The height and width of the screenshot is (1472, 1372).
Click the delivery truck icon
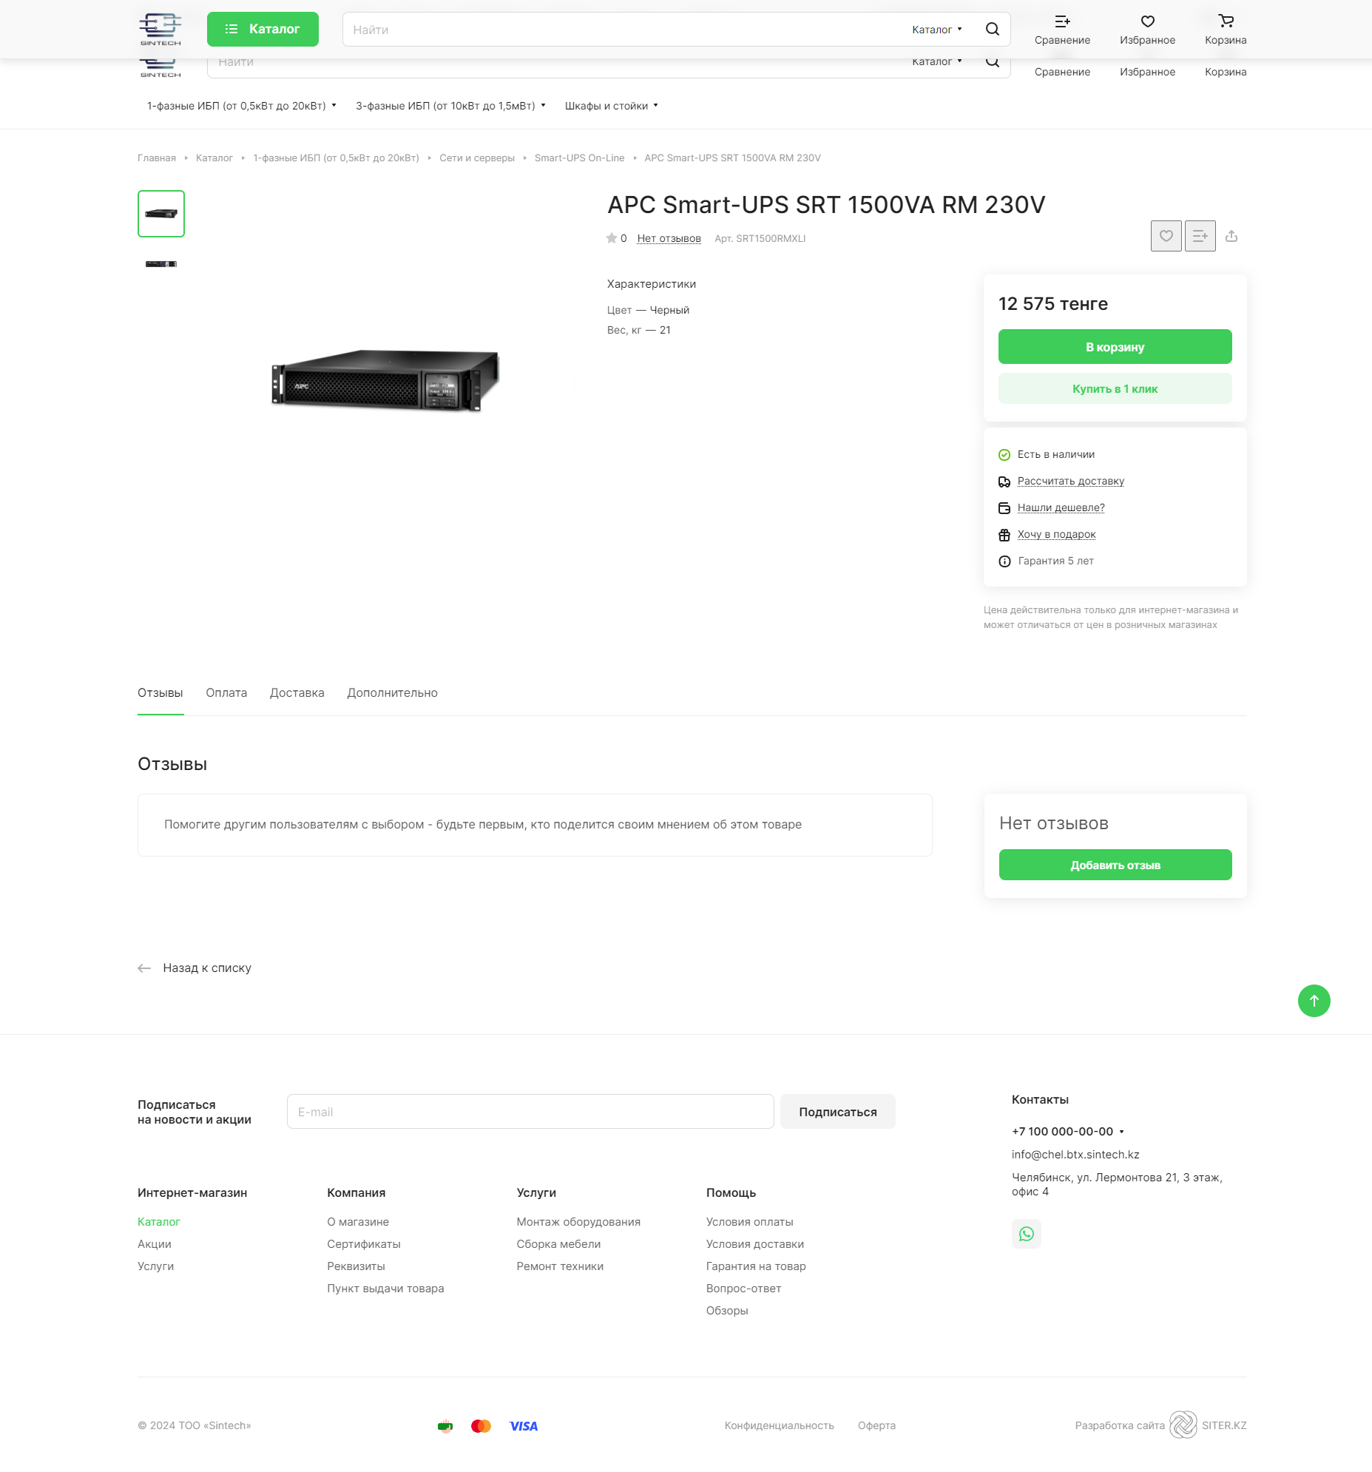pos(1004,482)
